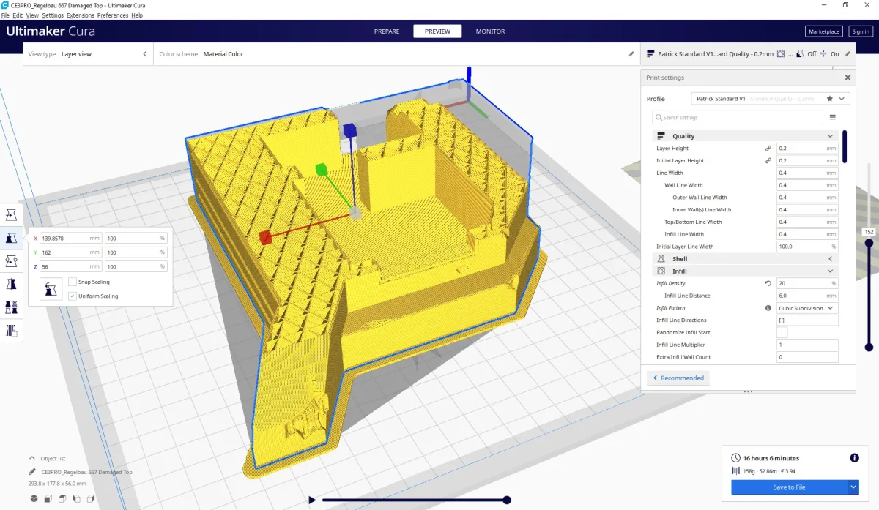This screenshot has width=879, height=510.
Task: Toggle Randomize Infill Start checkbox
Action: 782,332
